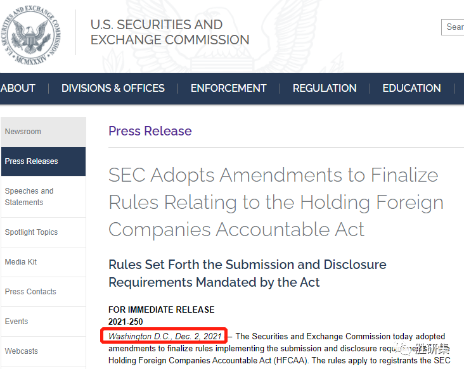
Task: Open Events in the sidebar
Action: (16, 322)
